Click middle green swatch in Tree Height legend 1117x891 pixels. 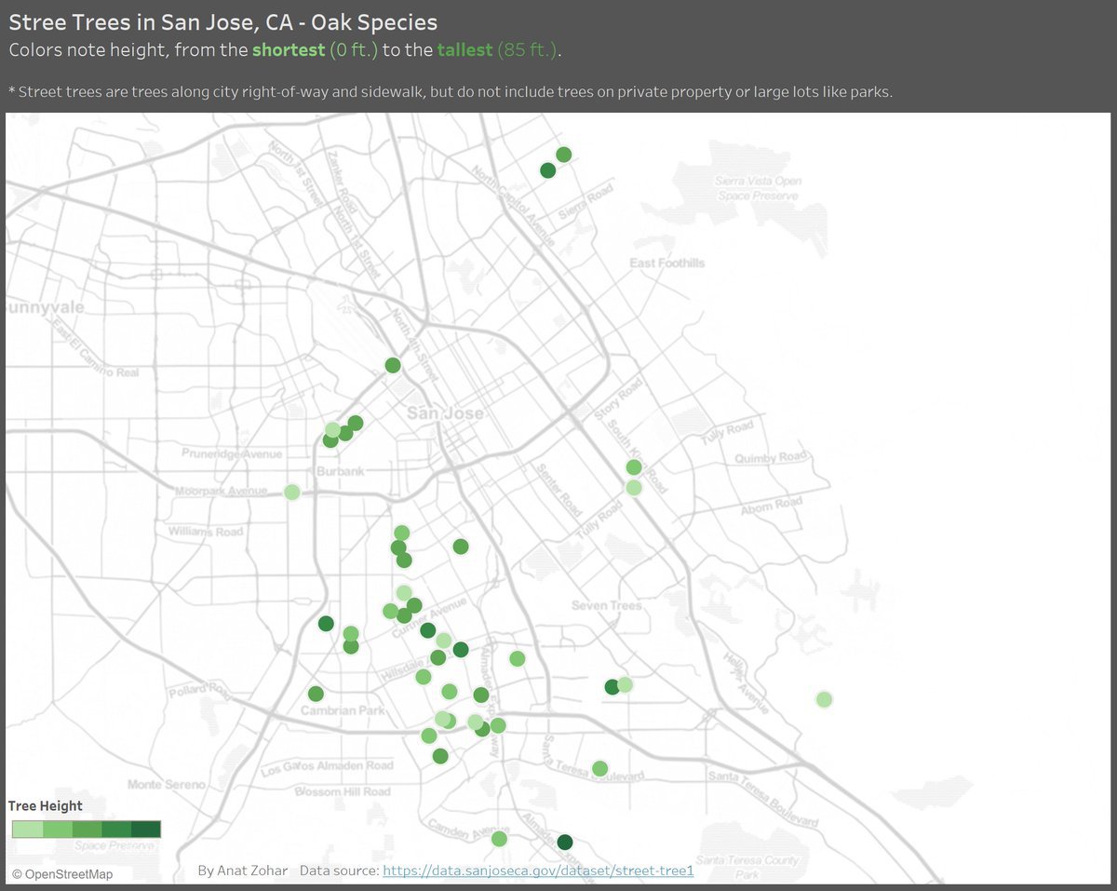click(x=87, y=829)
